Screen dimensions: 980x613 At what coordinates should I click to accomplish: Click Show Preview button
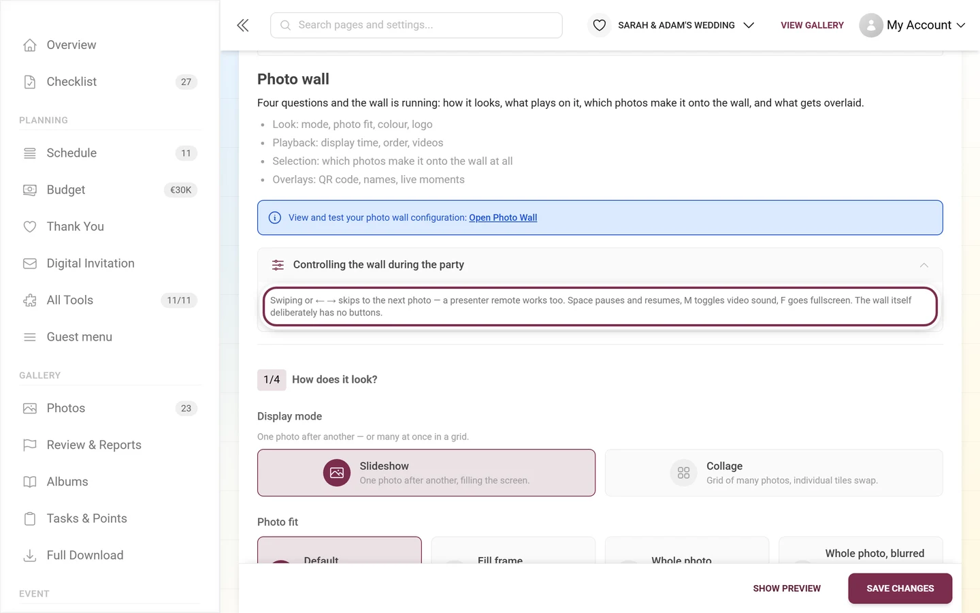[x=787, y=588]
